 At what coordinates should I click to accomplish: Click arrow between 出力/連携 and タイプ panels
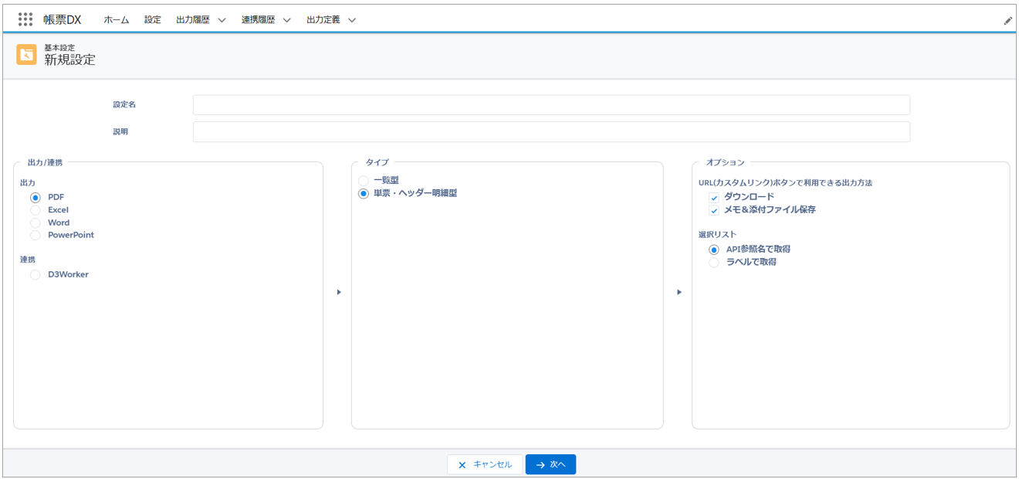tap(339, 292)
